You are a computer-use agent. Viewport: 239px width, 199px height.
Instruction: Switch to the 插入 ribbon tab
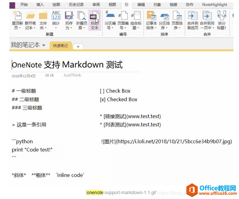40,5
